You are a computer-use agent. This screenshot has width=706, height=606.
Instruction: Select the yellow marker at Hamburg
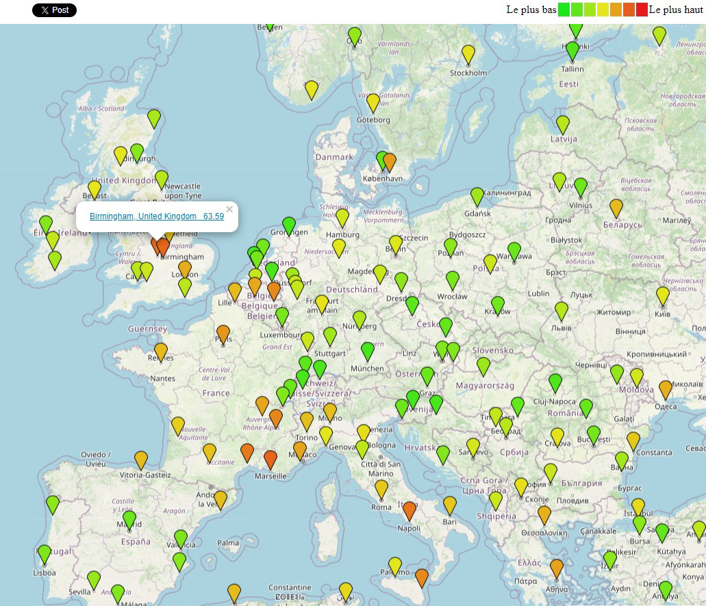pos(342,217)
